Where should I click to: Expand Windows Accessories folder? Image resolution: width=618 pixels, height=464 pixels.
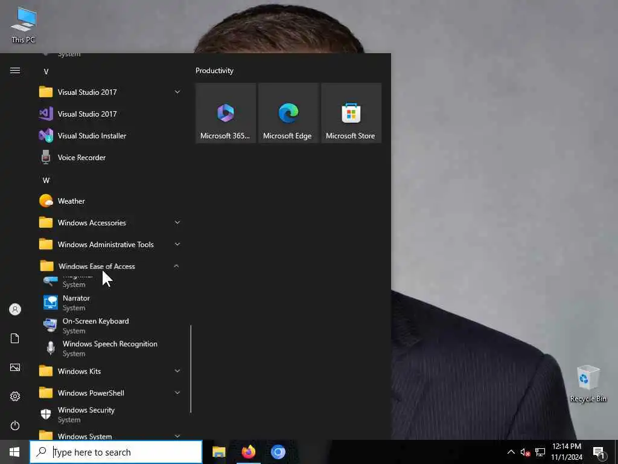(110, 223)
